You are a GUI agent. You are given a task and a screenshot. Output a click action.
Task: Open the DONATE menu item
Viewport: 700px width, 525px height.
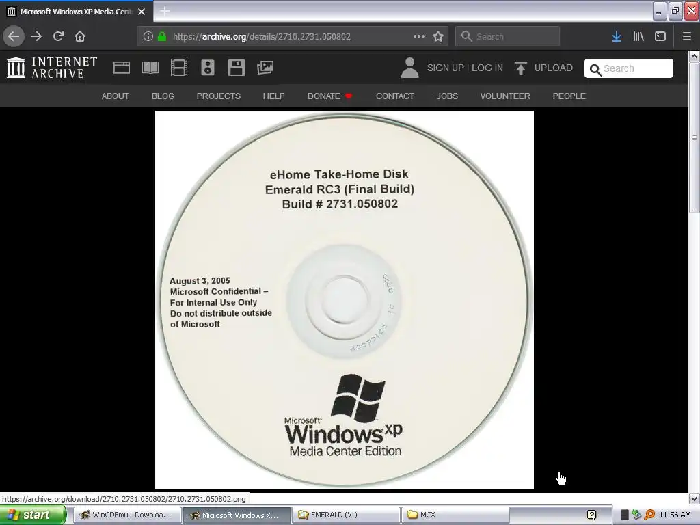(x=329, y=96)
